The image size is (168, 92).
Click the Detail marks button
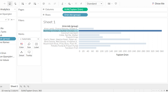pos(22,53)
